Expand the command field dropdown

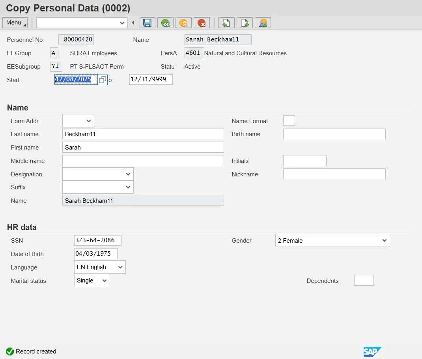[122, 23]
